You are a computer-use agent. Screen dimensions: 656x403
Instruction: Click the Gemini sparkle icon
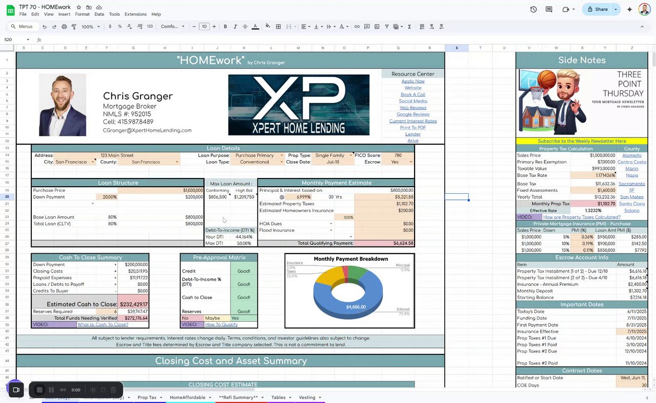[630, 9]
